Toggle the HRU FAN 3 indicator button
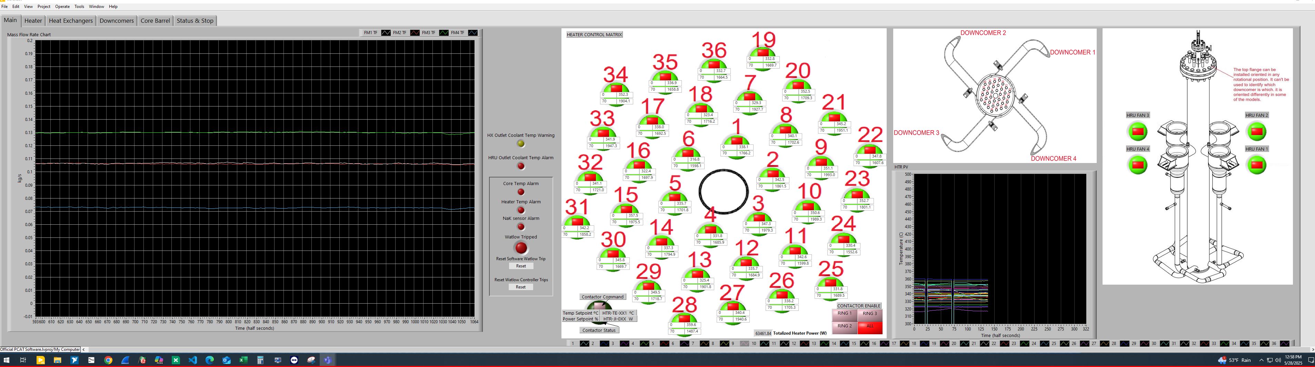Image resolution: width=1315 pixels, height=367 pixels. point(1137,132)
